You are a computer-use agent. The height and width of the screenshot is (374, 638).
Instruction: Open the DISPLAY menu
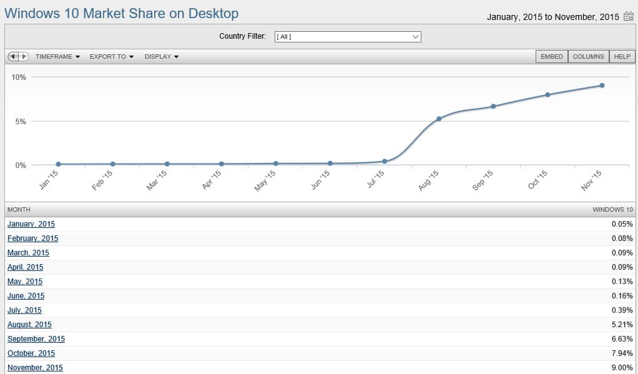tap(162, 57)
